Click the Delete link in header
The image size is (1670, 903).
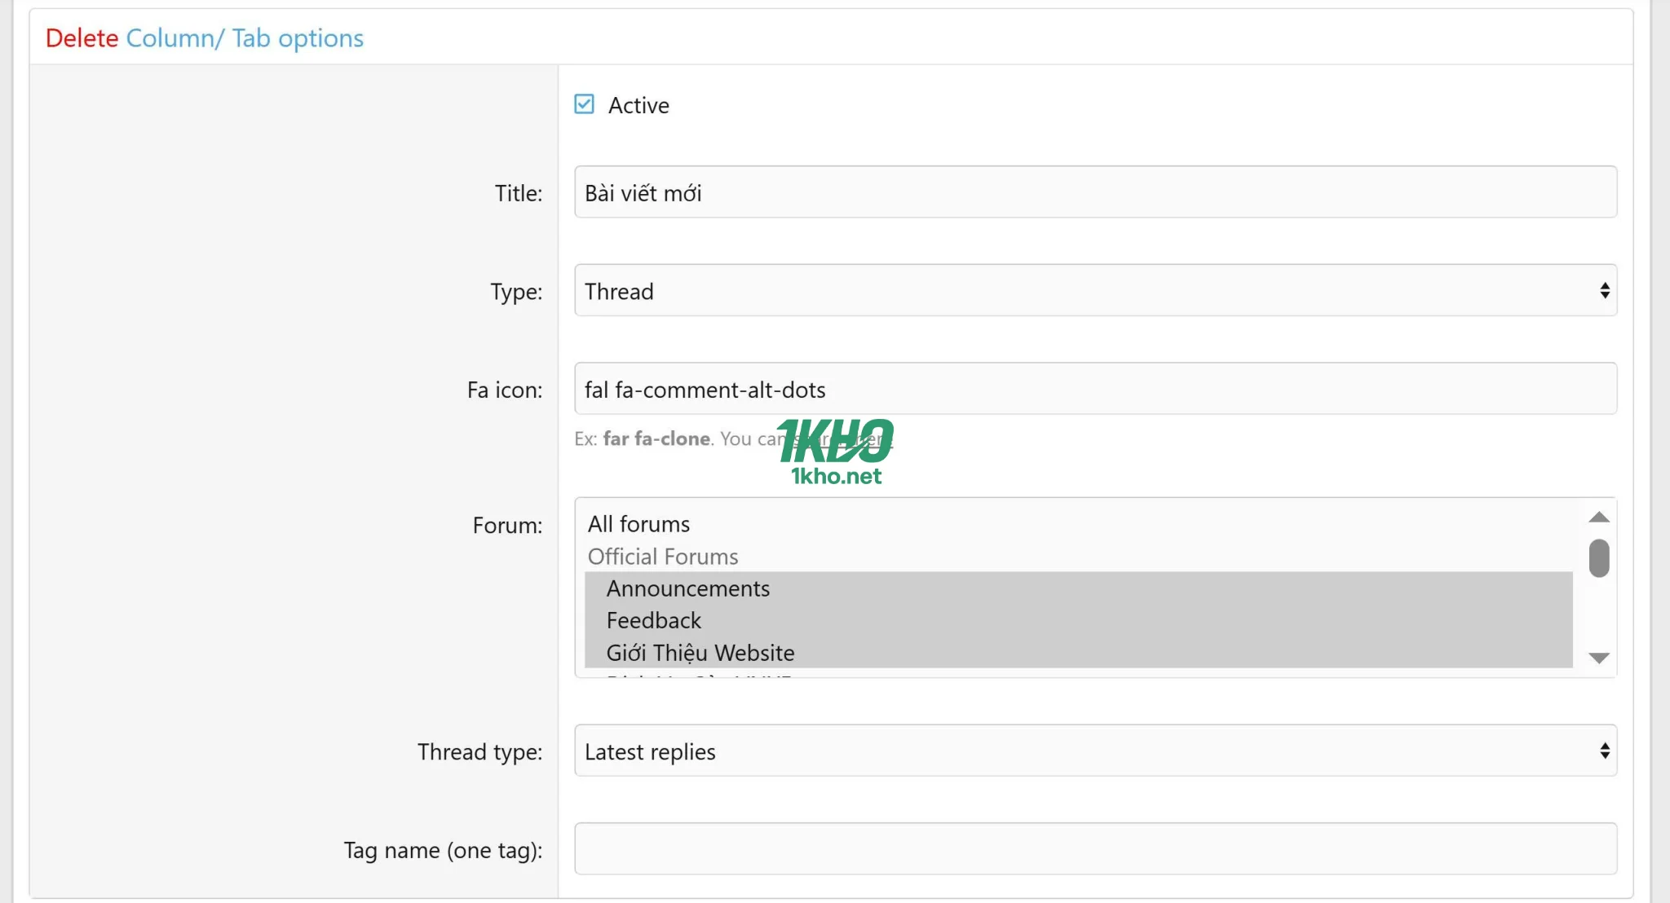(x=82, y=38)
